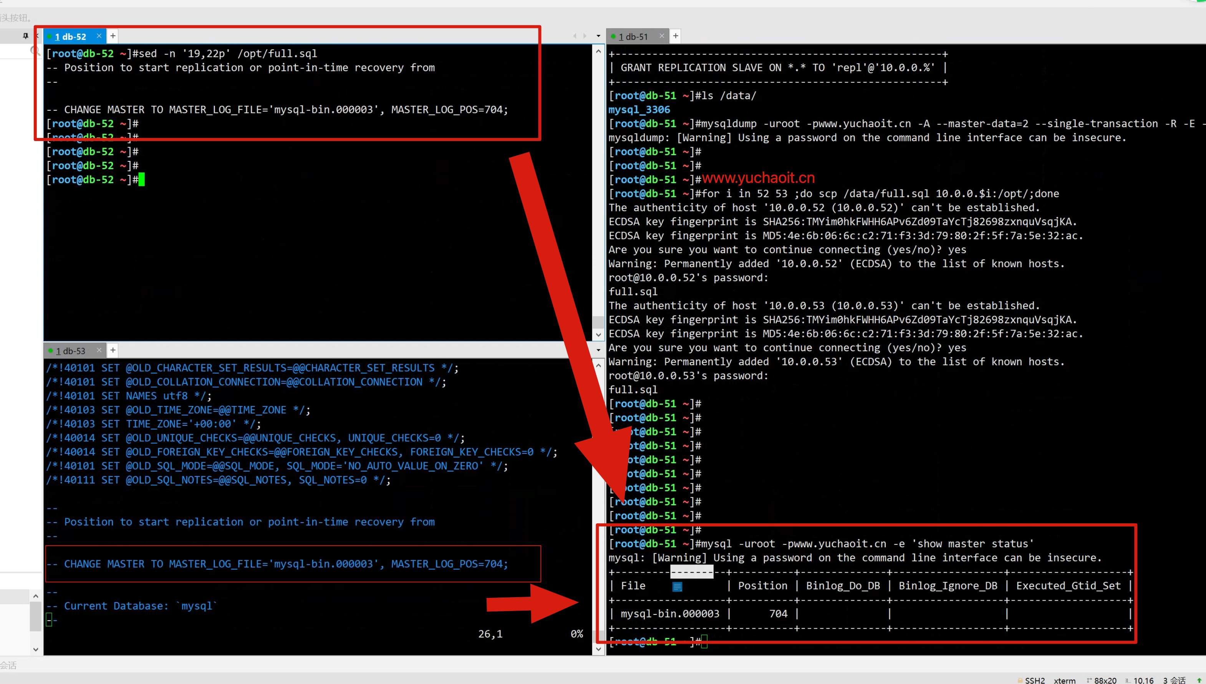Open new tab next to db-52

(113, 36)
